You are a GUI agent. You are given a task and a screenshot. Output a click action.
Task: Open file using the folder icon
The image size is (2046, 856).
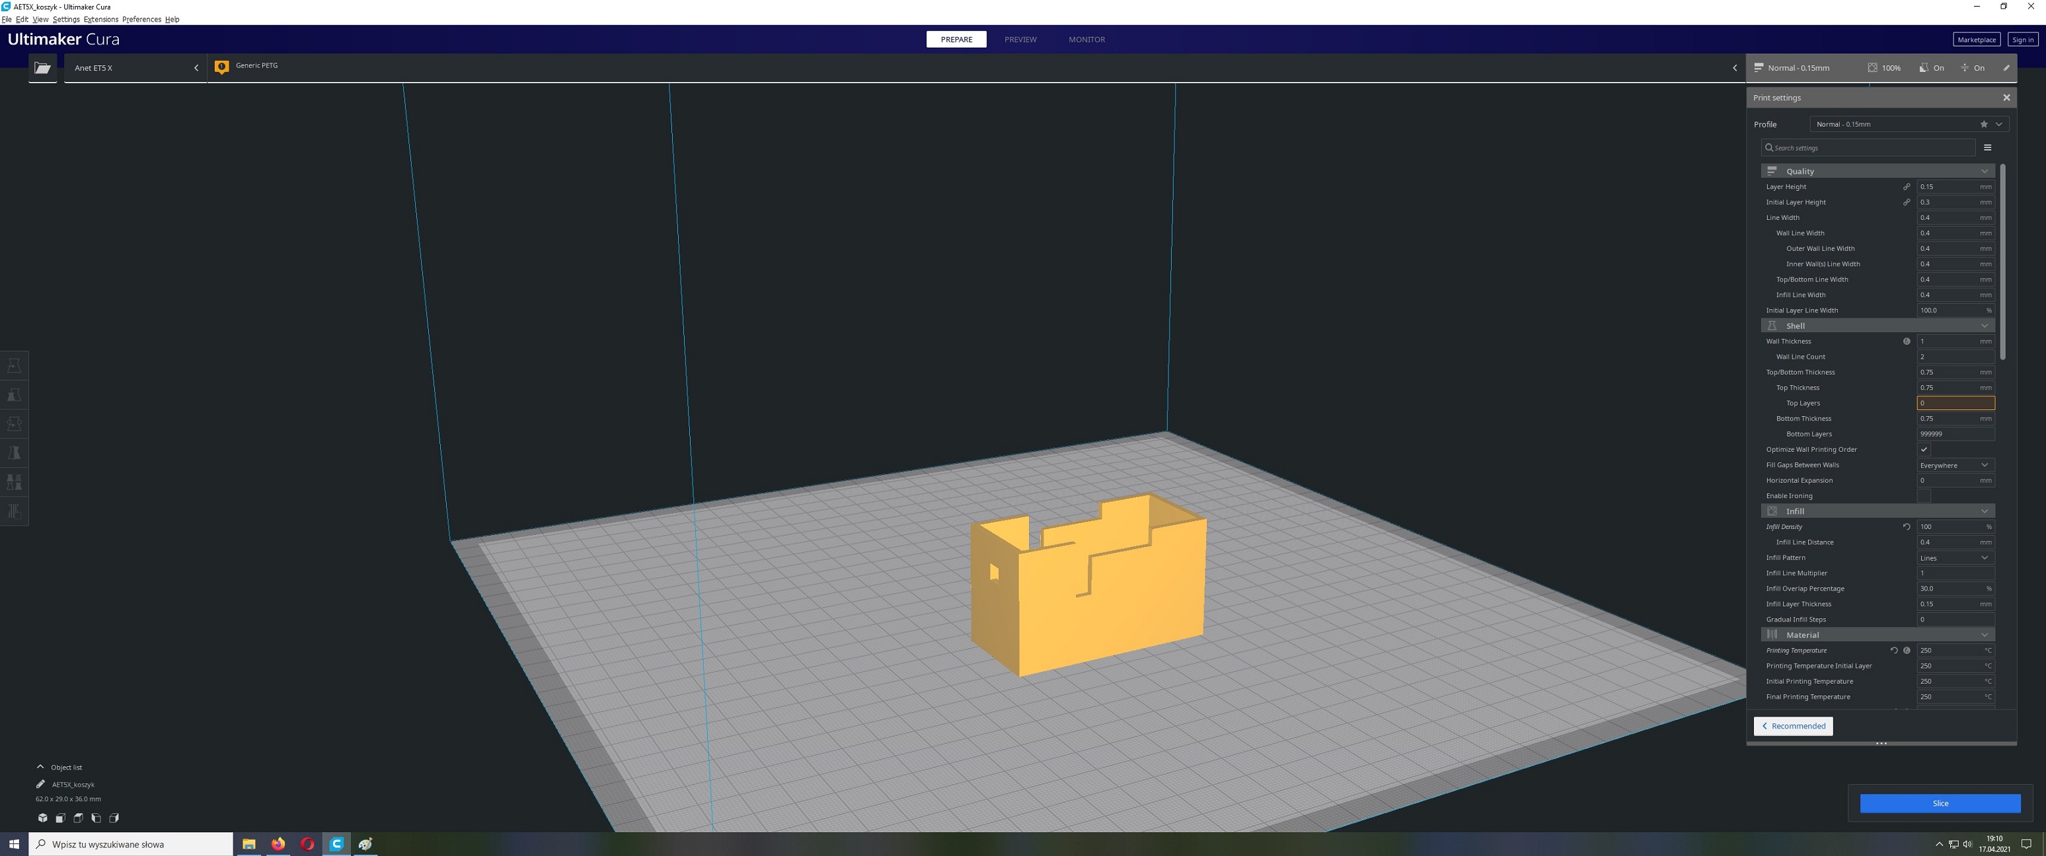[x=43, y=68]
